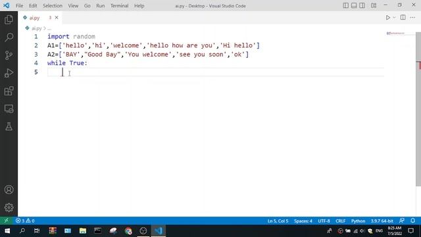
Task: Open the View menu
Action: [x=73, y=6]
